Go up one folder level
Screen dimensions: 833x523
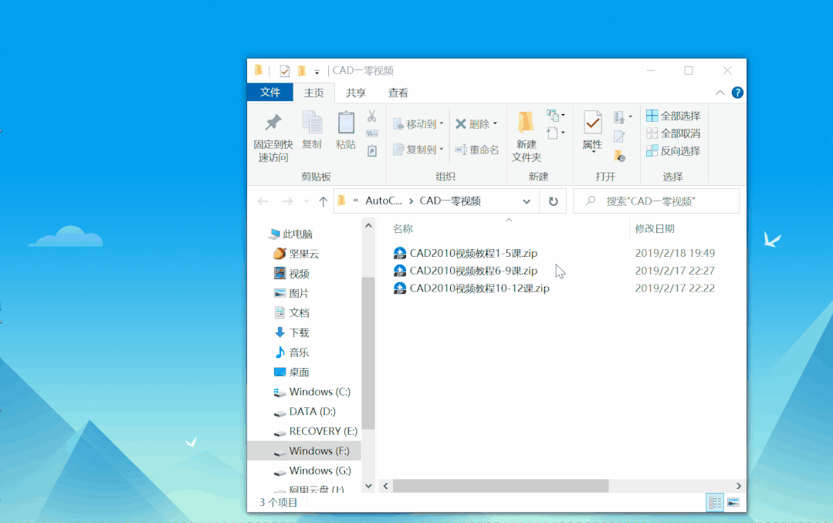pos(323,201)
